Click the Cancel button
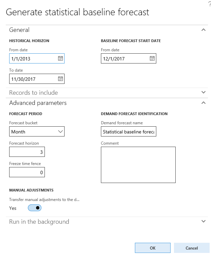211x256 pixels. pos(192,248)
